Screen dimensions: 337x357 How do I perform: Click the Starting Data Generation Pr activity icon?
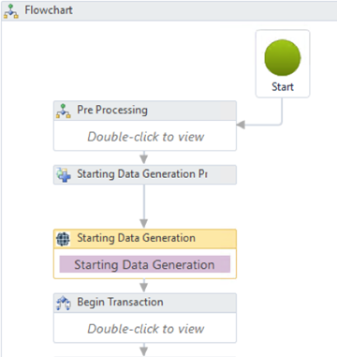point(64,174)
